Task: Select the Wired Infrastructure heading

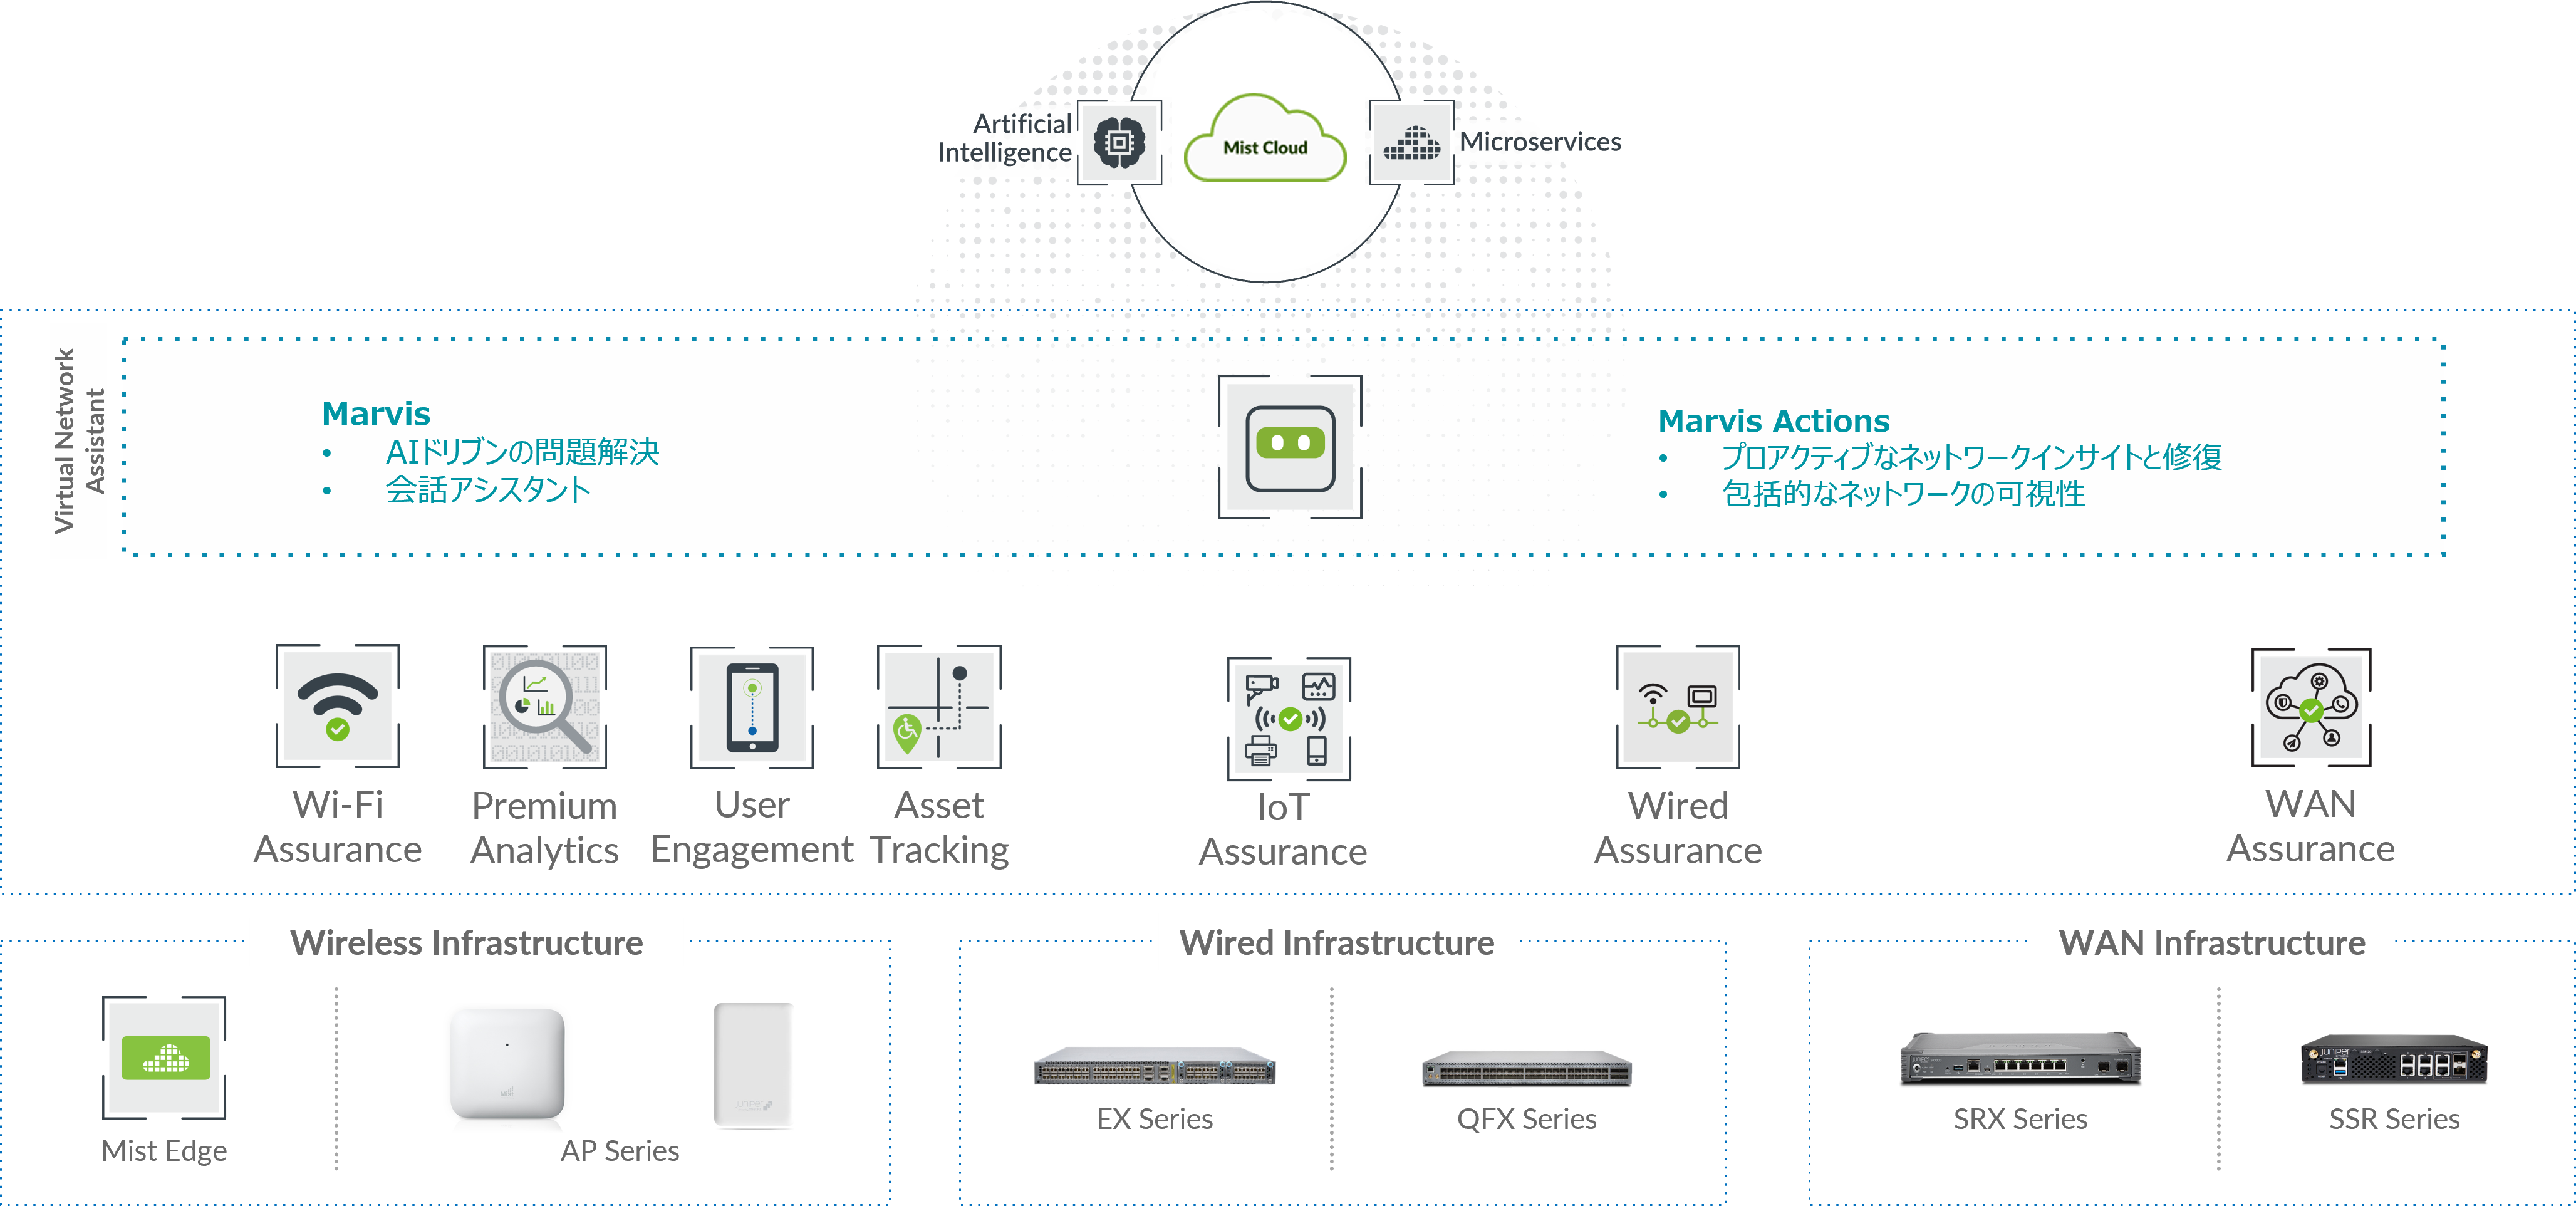Action: (1336, 942)
